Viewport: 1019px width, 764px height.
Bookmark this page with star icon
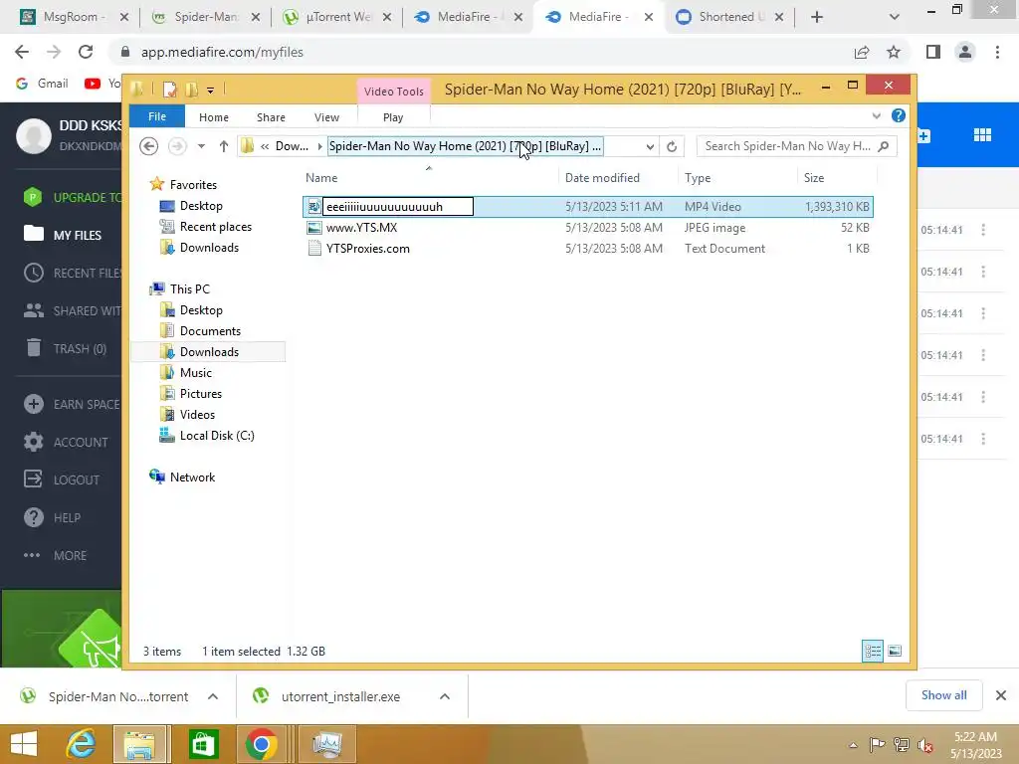tap(894, 52)
